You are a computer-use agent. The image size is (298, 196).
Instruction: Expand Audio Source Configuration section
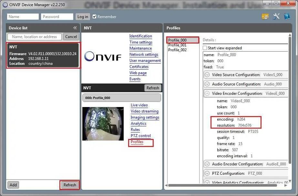pos(207,84)
